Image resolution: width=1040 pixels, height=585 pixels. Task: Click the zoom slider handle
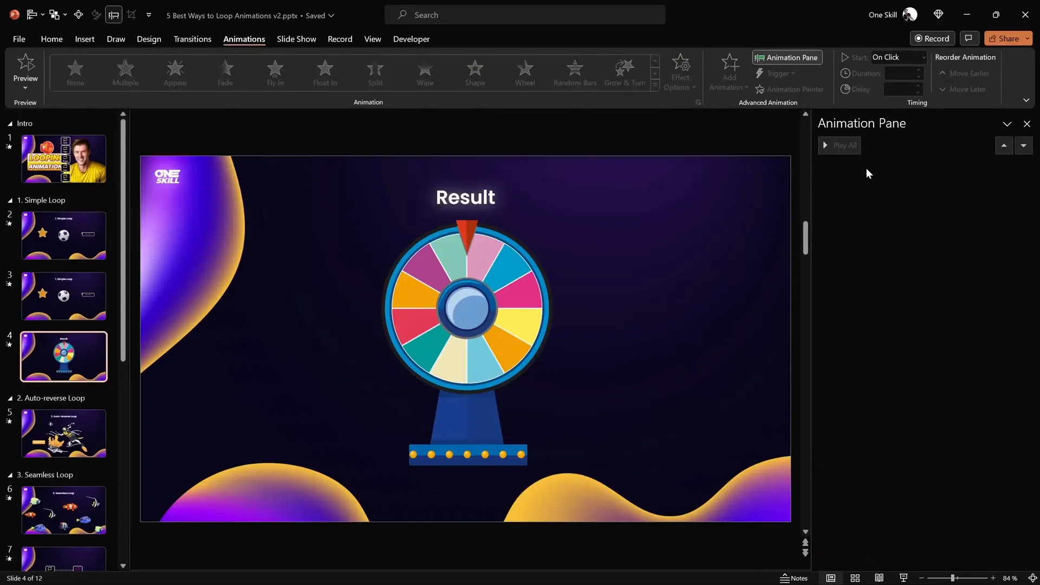click(952, 578)
